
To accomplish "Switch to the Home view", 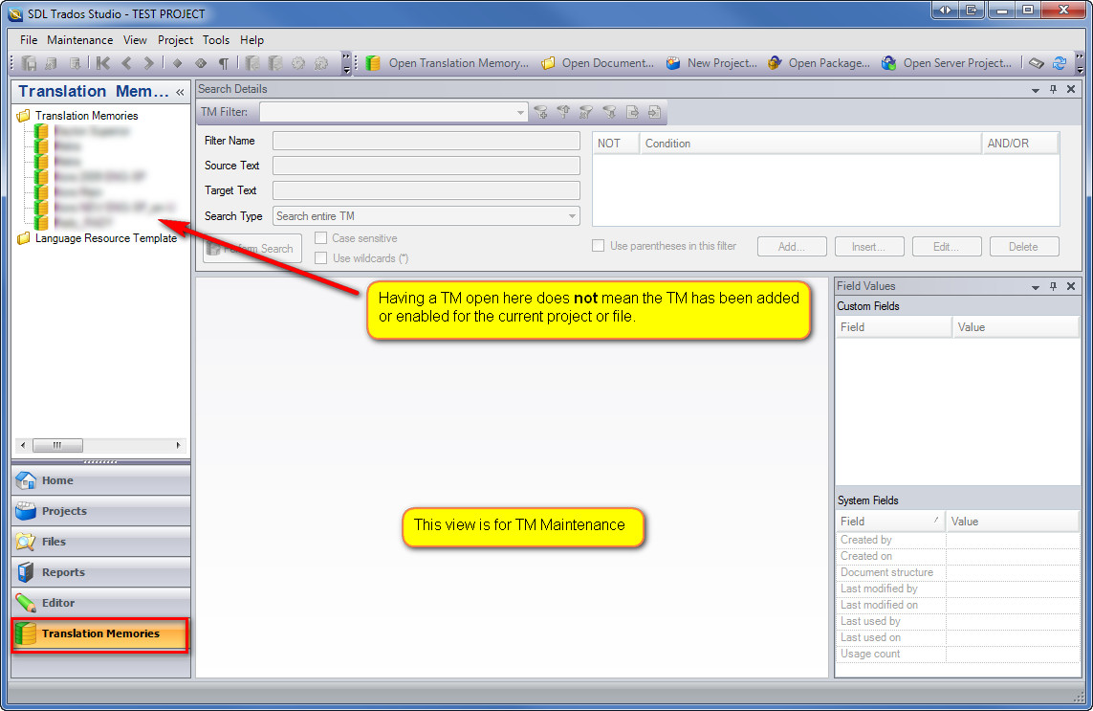I will click(x=101, y=480).
